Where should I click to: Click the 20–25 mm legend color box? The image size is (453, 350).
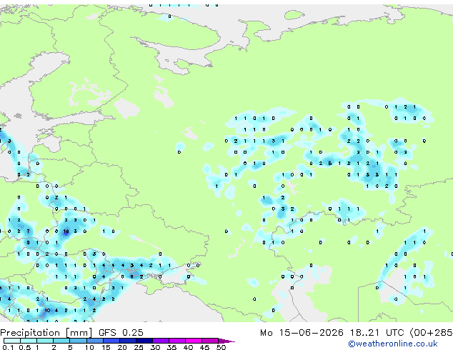tap(128, 341)
